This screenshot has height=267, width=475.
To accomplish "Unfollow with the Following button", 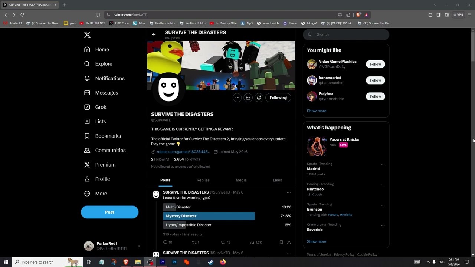I will [x=278, y=98].
